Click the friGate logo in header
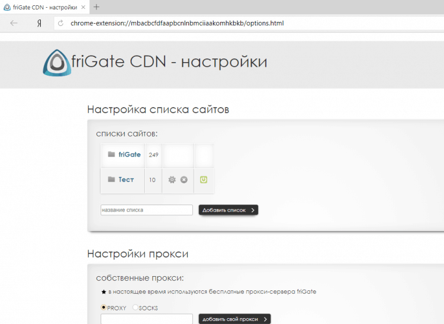The image size is (444, 324). coord(57,63)
